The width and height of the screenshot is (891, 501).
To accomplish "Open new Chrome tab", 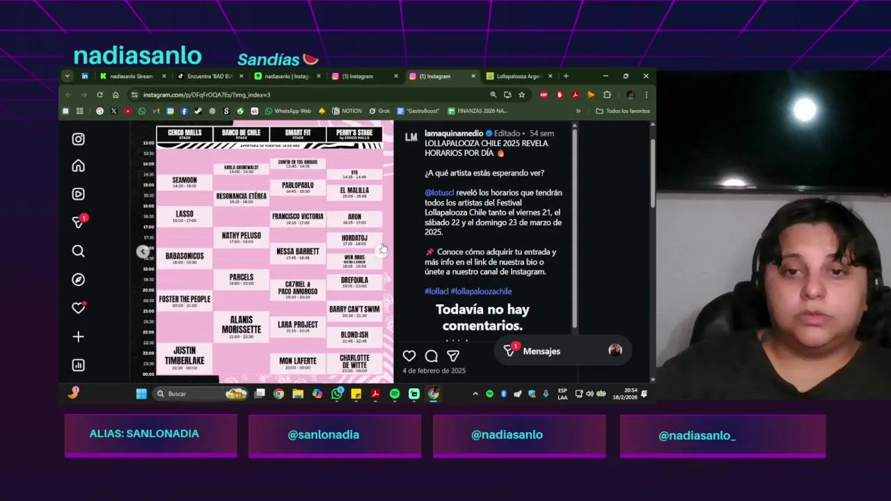I will pos(566,76).
